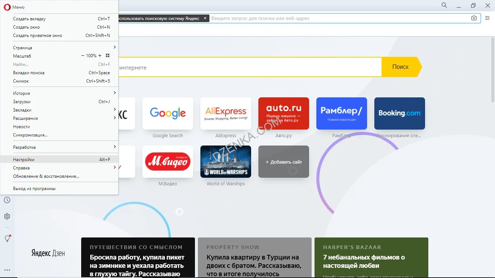Open the Easy Setup sliders icon
Screen dimensions: 495x278
487,18
